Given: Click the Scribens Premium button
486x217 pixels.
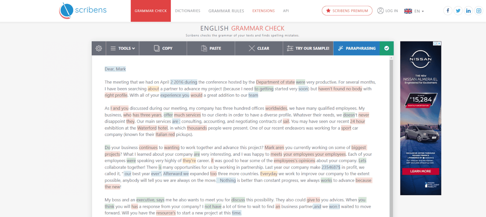Looking at the screenshot, I should click(x=347, y=11).
